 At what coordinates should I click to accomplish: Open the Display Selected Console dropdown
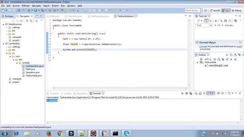pos(225,93)
